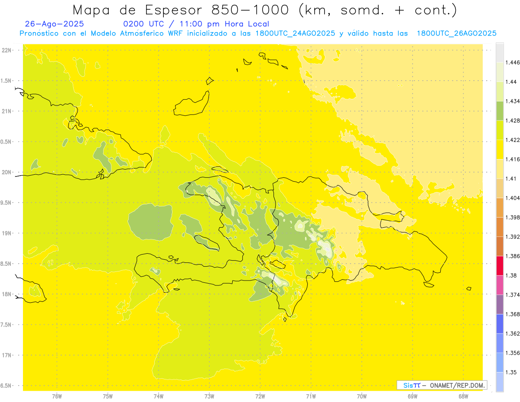Pick the purple legend band between 1.368 and 1.374
Viewport: 520px width, 402px height.
coord(500,304)
